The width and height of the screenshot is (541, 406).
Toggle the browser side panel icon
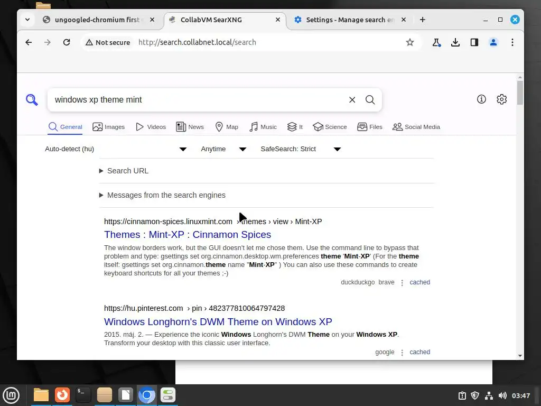click(x=474, y=42)
